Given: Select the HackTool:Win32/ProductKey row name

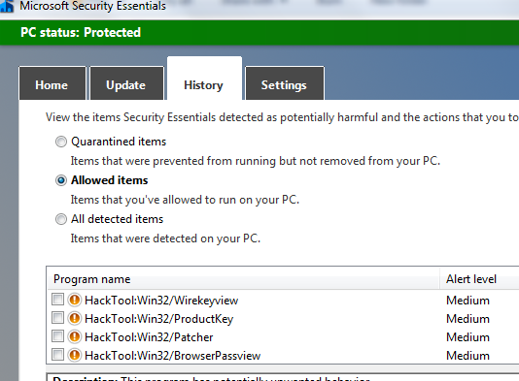Looking at the screenshot, I should click(158, 319).
